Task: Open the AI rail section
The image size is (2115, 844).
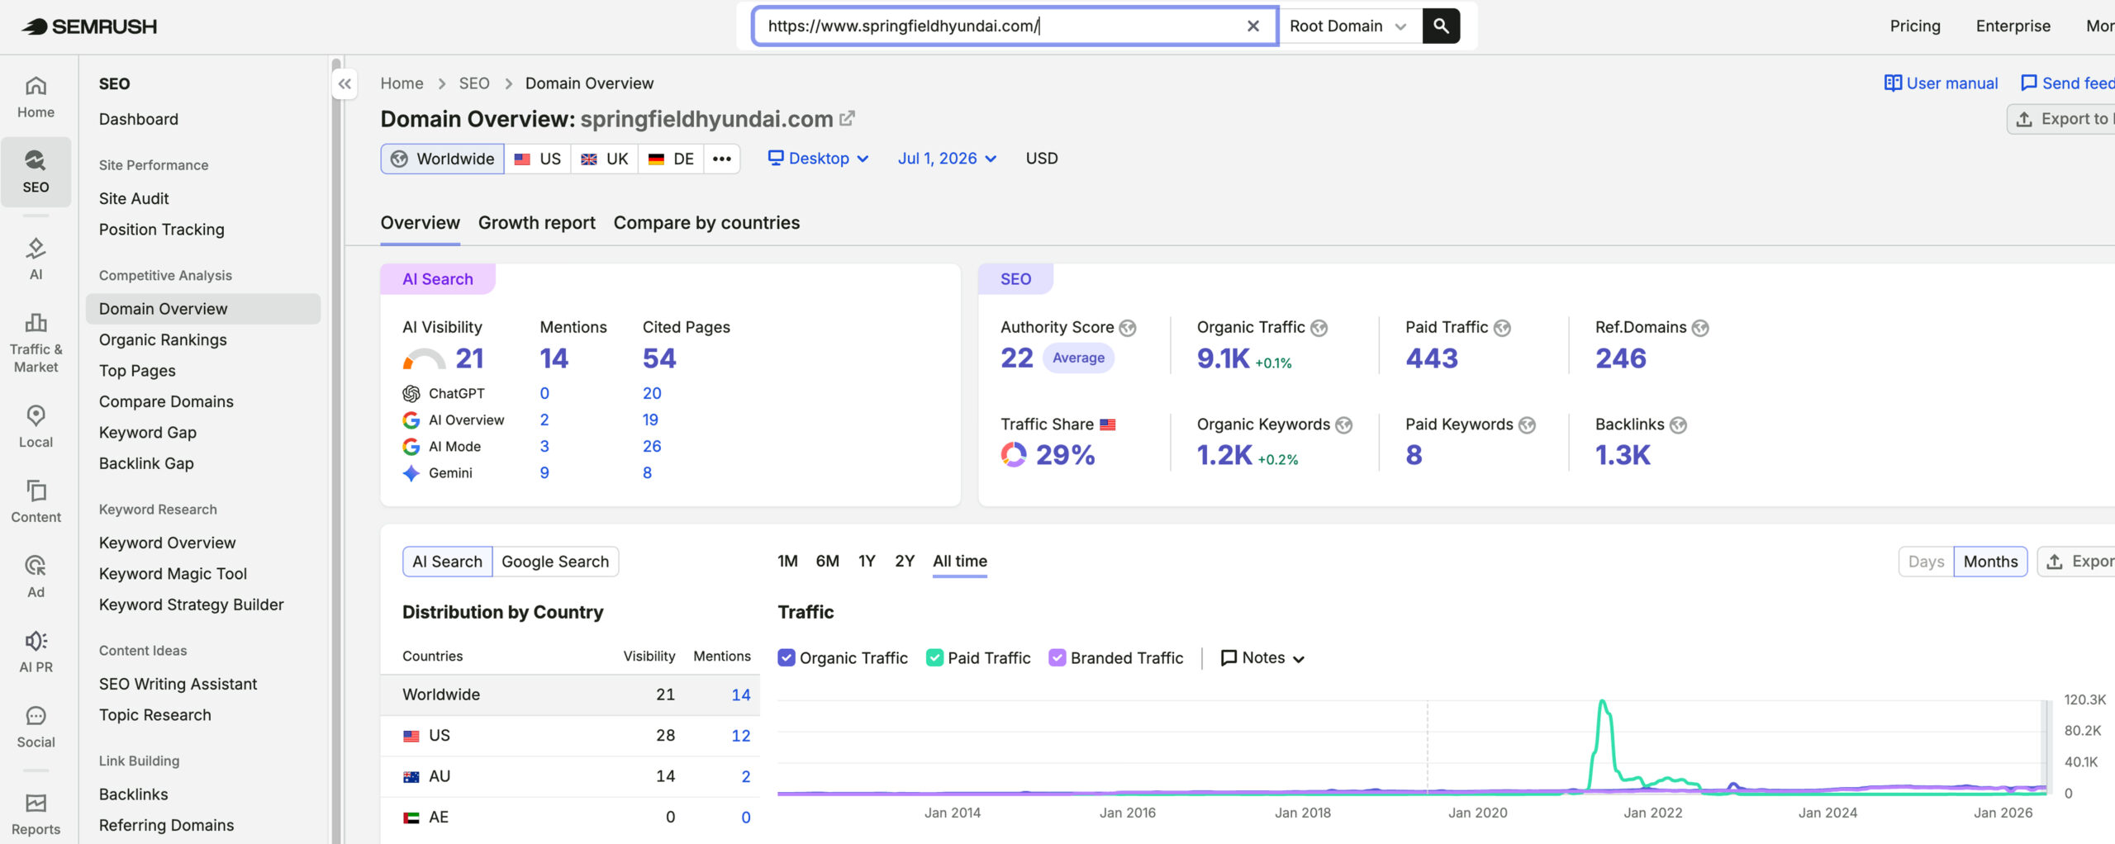Action: pyautogui.click(x=36, y=258)
